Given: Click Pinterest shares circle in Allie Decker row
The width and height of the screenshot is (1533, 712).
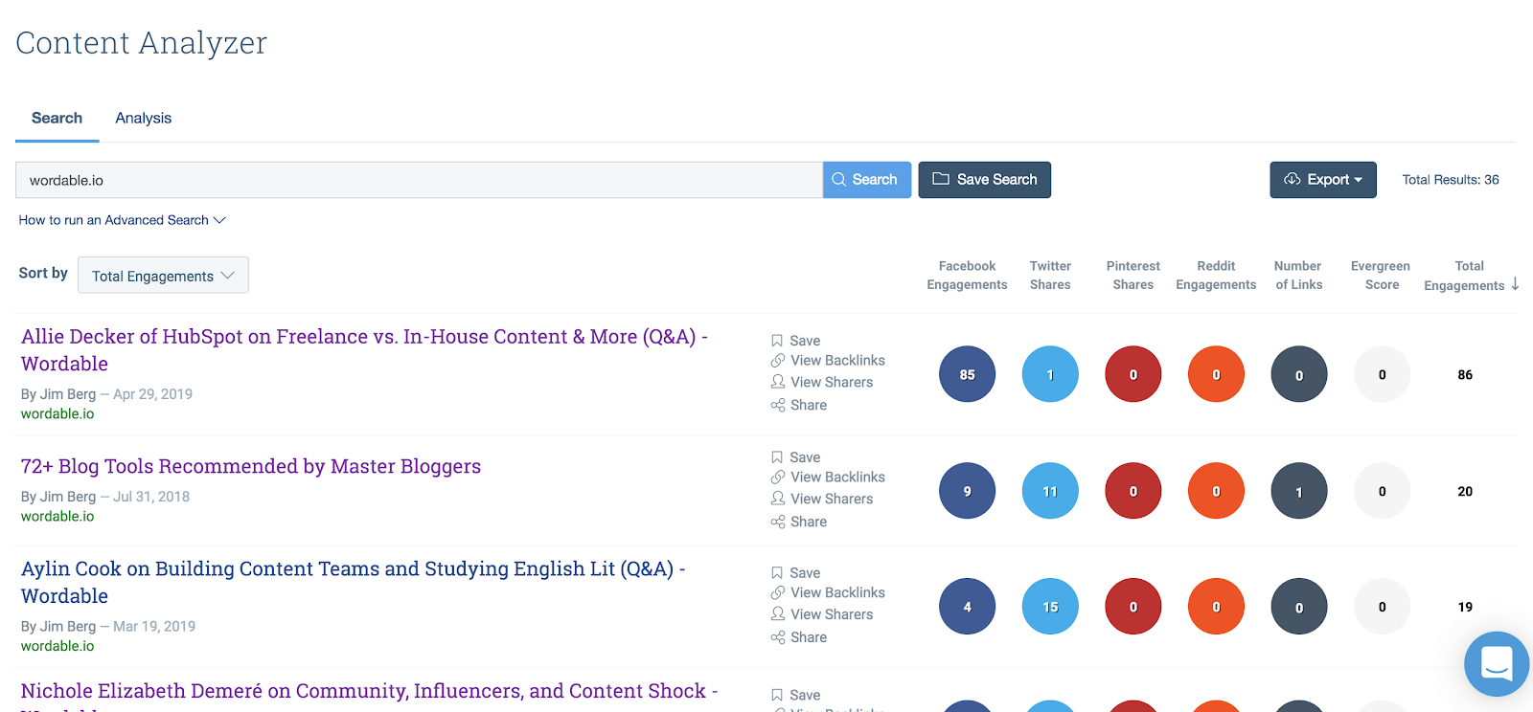Looking at the screenshot, I should point(1133,374).
